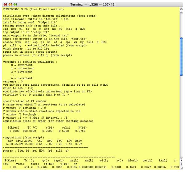This screenshot has width=185, height=172.
Task: Click the window title 'Terminal — tc326i — 107x49'
Action: point(92,5)
